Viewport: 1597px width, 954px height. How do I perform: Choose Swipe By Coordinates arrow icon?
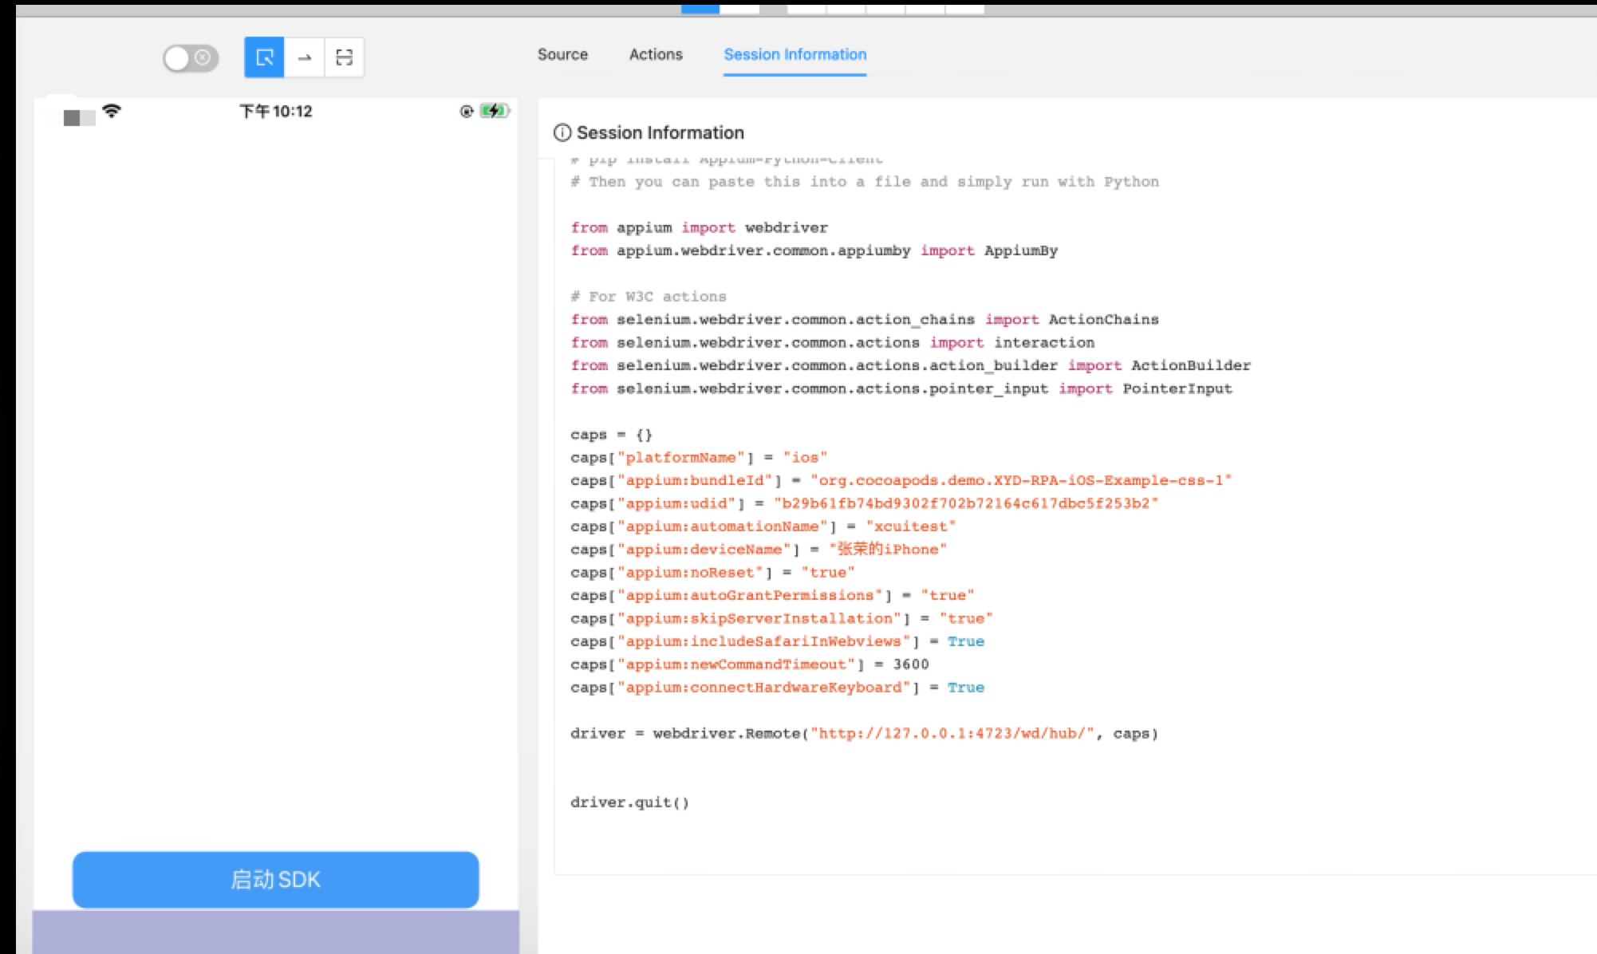point(304,57)
